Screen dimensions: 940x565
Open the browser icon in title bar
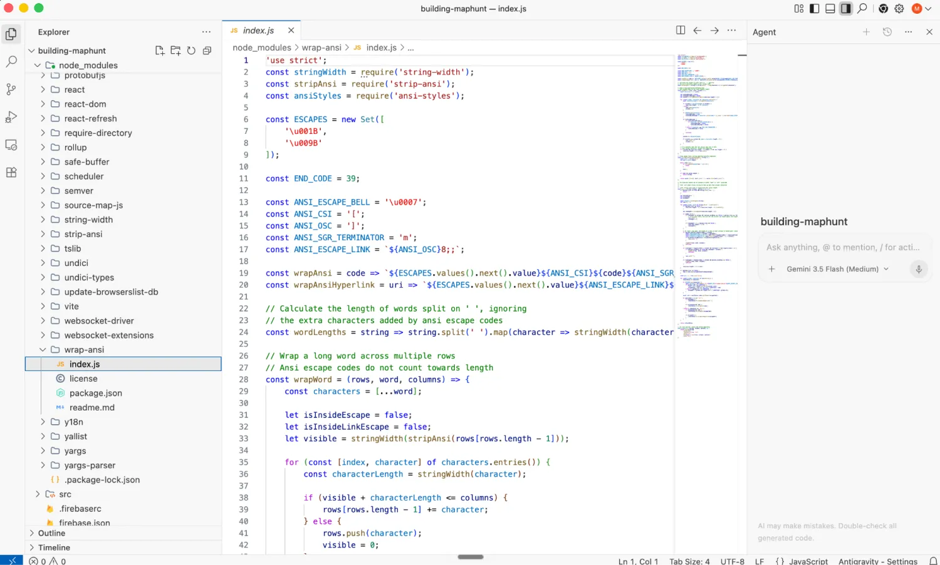(884, 8)
